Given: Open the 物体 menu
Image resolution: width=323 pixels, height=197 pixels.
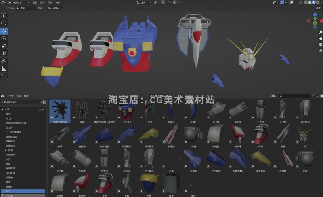Looking at the screenshot, I should pyautogui.click(x=58, y=2).
